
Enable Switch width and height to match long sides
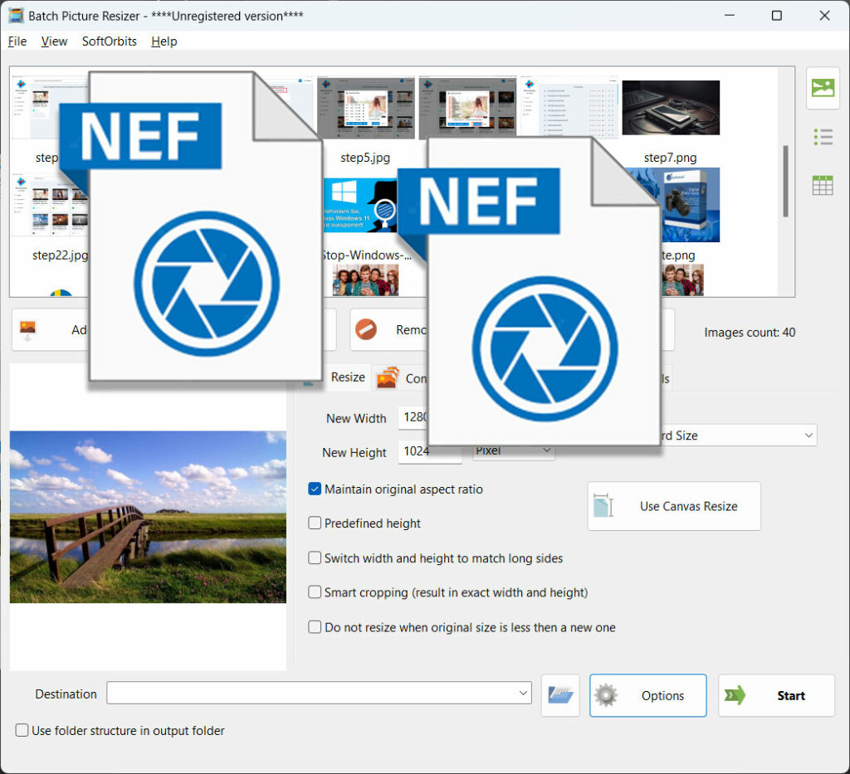[315, 557]
